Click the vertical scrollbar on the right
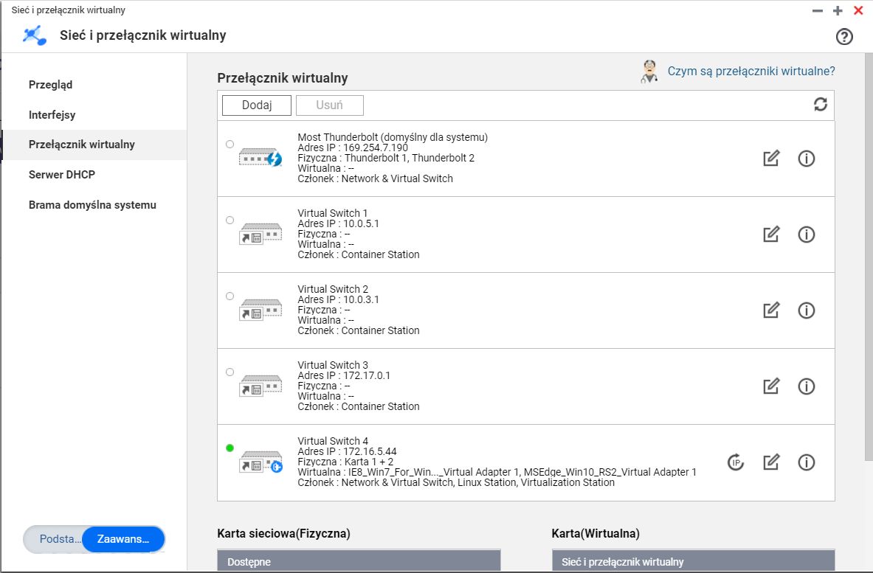 pos(869,257)
